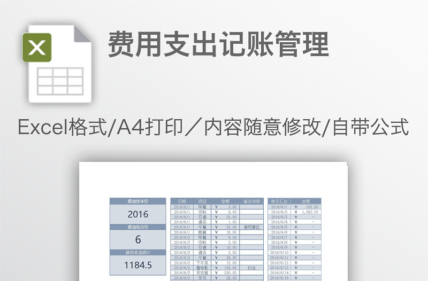Click the monthly total 1184.5 cell

click(138, 265)
